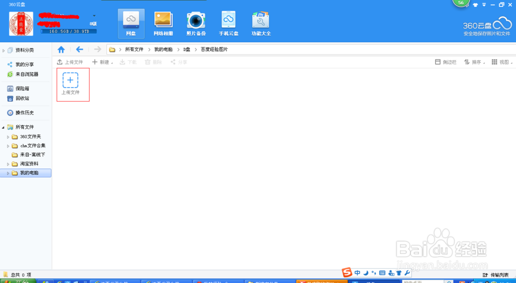The width and height of the screenshot is (516, 283).
Task: Click the 总共 0 项 status text
Action: pos(21,275)
